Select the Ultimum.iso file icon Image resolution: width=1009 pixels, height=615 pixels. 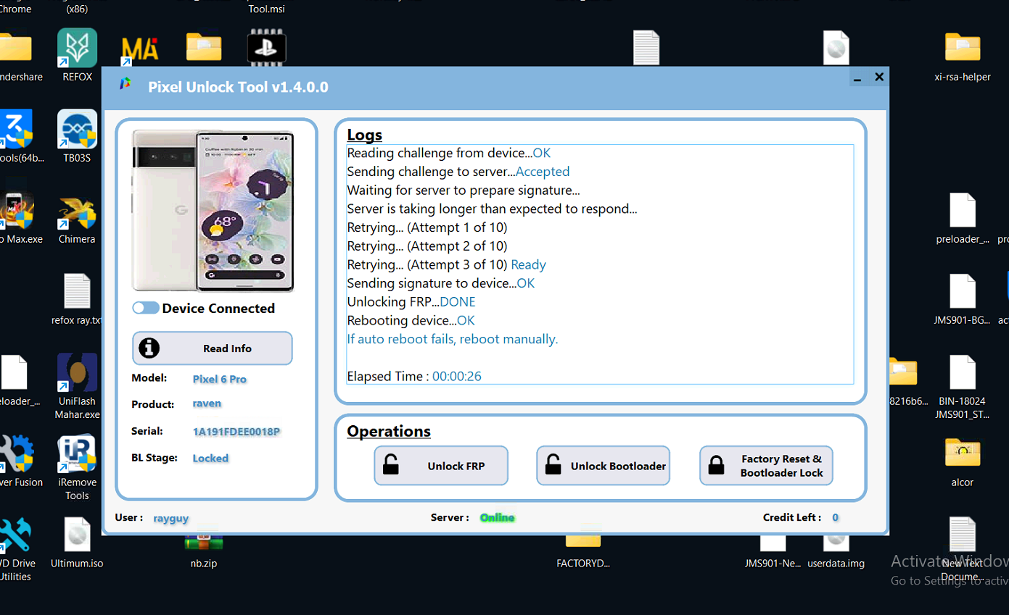pos(77,537)
